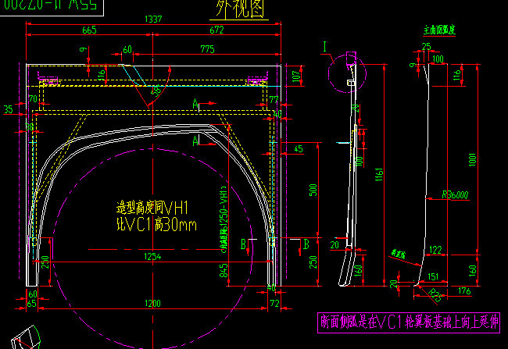Select the 775 horizontal dimension
Viewport: 508px width, 349px height.
click(x=206, y=50)
